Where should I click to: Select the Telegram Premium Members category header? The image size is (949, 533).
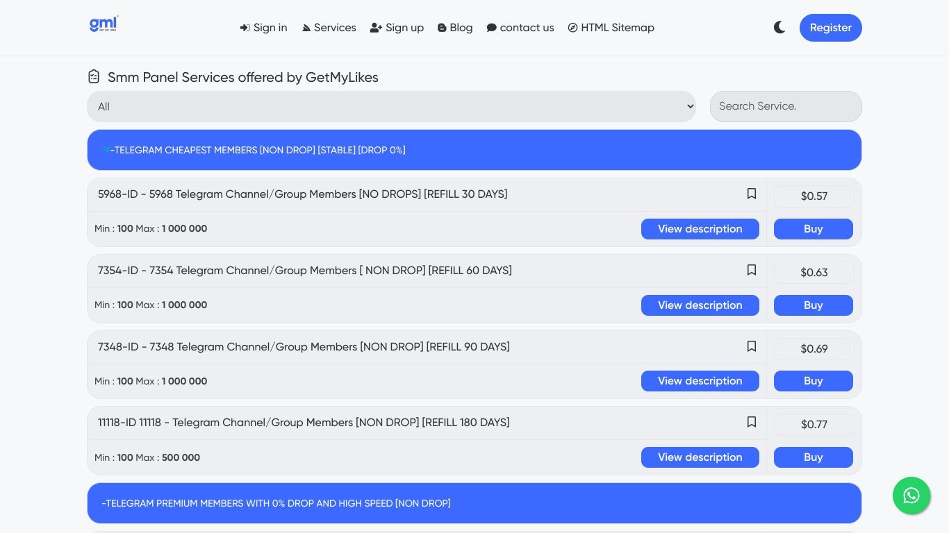point(474,503)
